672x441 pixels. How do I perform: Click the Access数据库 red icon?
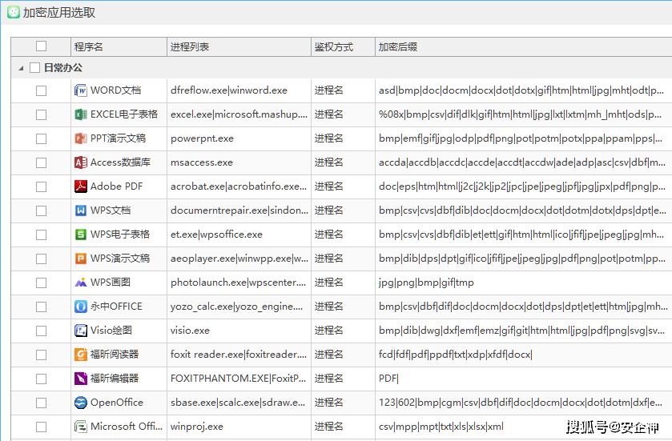click(x=80, y=162)
